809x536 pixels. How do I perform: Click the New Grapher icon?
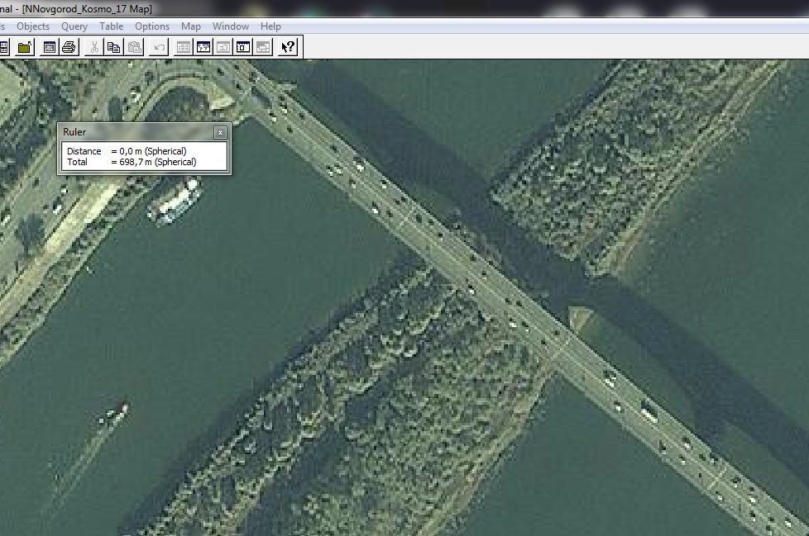click(x=223, y=47)
